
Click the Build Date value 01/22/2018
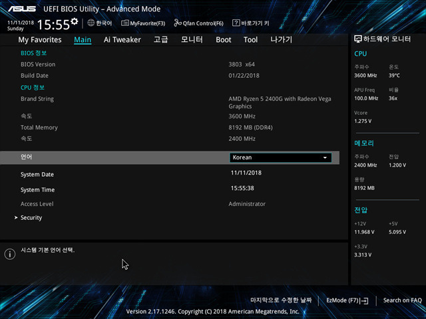tap(244, 76)
